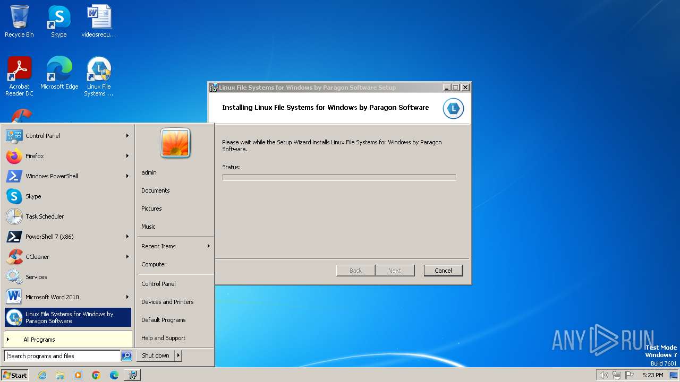Open File Explorer taskbar icon

(60, 375)
